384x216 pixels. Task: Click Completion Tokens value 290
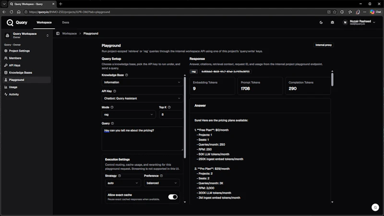click(x=293, y=89)
